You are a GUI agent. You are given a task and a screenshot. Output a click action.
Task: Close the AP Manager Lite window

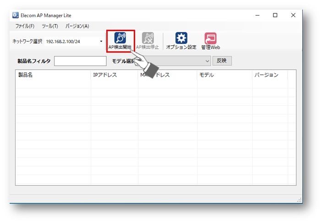[293, 15]
